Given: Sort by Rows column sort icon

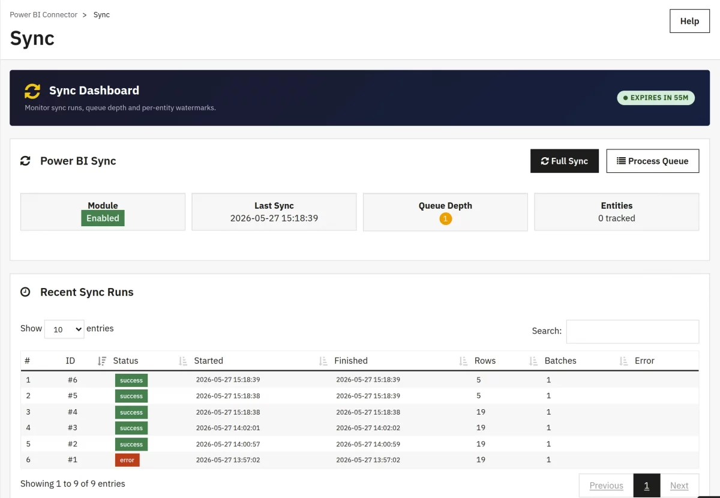Looking at the screenshot, I should point(533,361).
